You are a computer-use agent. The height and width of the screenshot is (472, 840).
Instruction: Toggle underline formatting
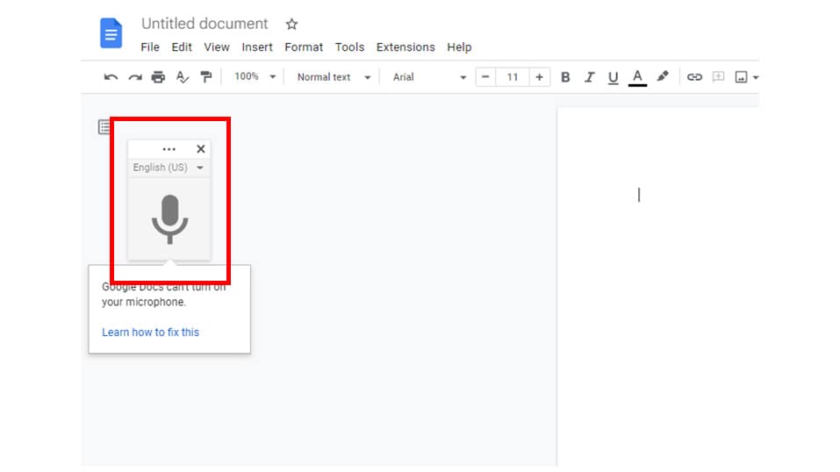[x=614, y=78]
